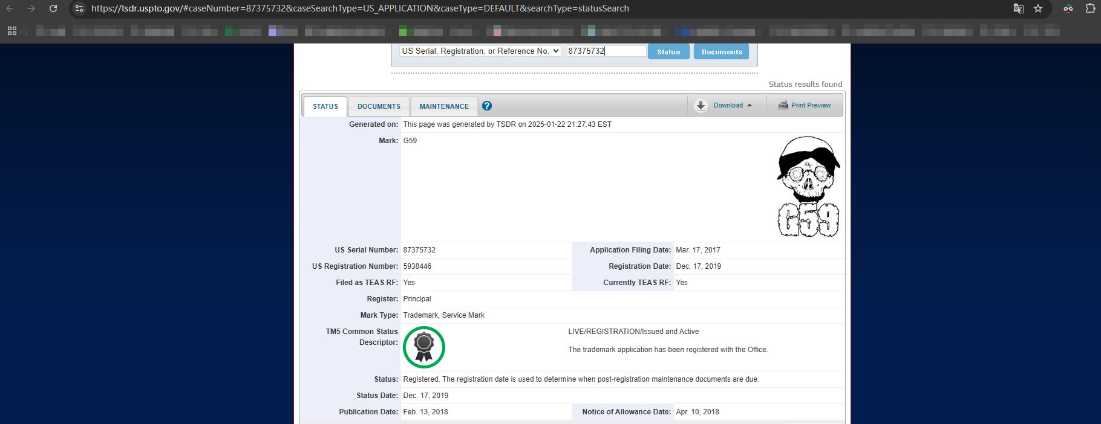Open Print Preview
The height and width of the screenshot is (424, 1101).
[x=805, y=105]
